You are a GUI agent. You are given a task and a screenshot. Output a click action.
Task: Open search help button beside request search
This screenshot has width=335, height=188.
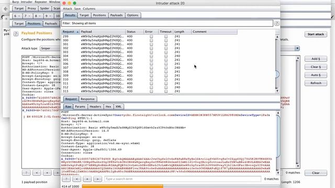pos(66,179)
